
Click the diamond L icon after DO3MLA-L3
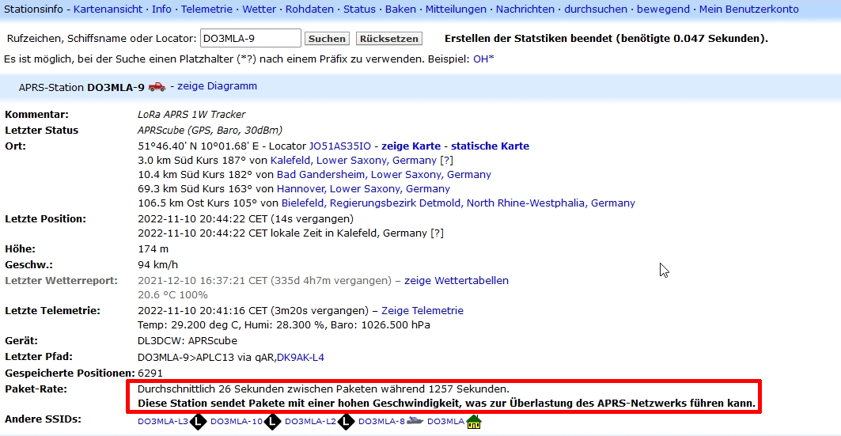(x=198, y=422)
